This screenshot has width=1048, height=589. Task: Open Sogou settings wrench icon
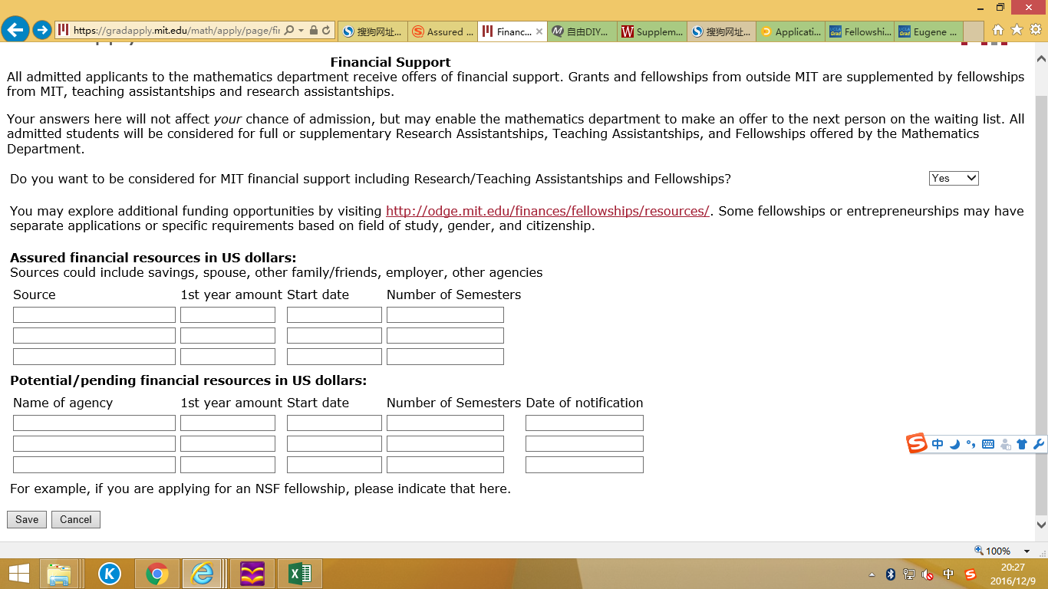click(x=1039, y=444)
